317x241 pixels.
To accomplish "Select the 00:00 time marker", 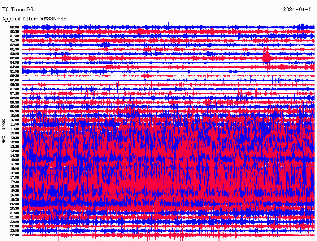I will coord(15,27).
